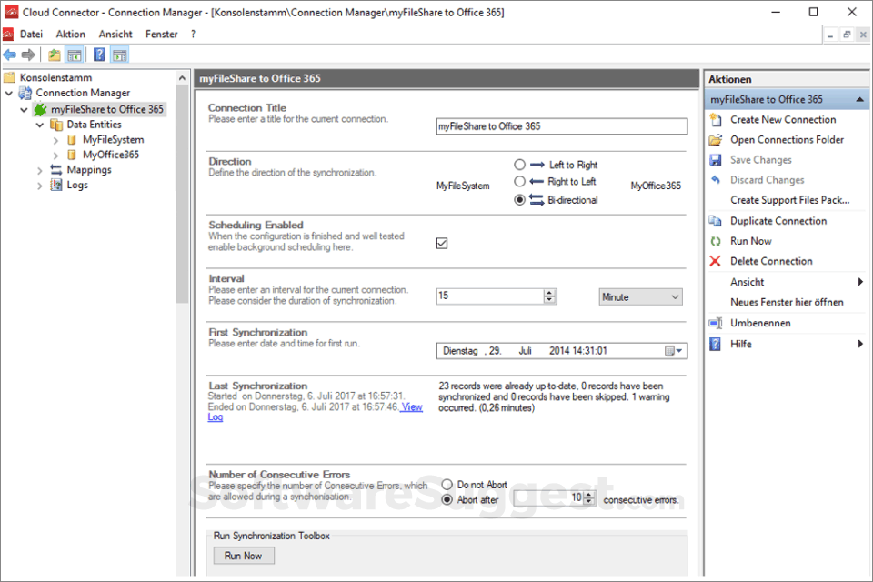Image resolution: width=873 pixels, height=582 pixels.
Task: Click the back navigation arrow in toolbar
Action: tap(10, 55)
